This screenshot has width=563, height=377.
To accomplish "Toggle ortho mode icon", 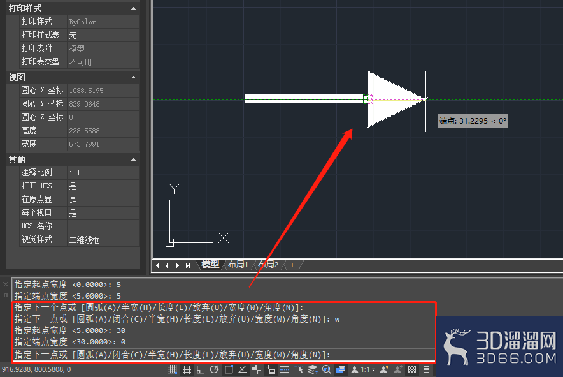I will [x=201, y=369].
